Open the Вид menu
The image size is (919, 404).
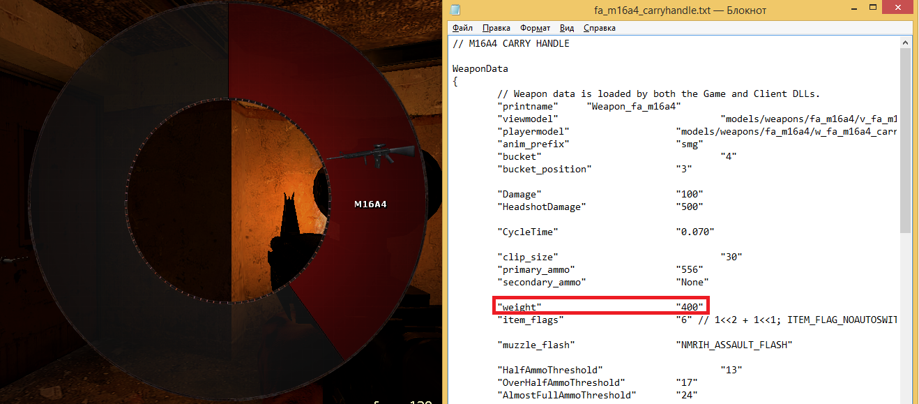[x=567, y=28]
